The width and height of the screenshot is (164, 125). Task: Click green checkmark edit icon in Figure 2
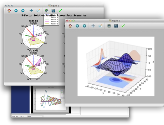coord(123,26)
